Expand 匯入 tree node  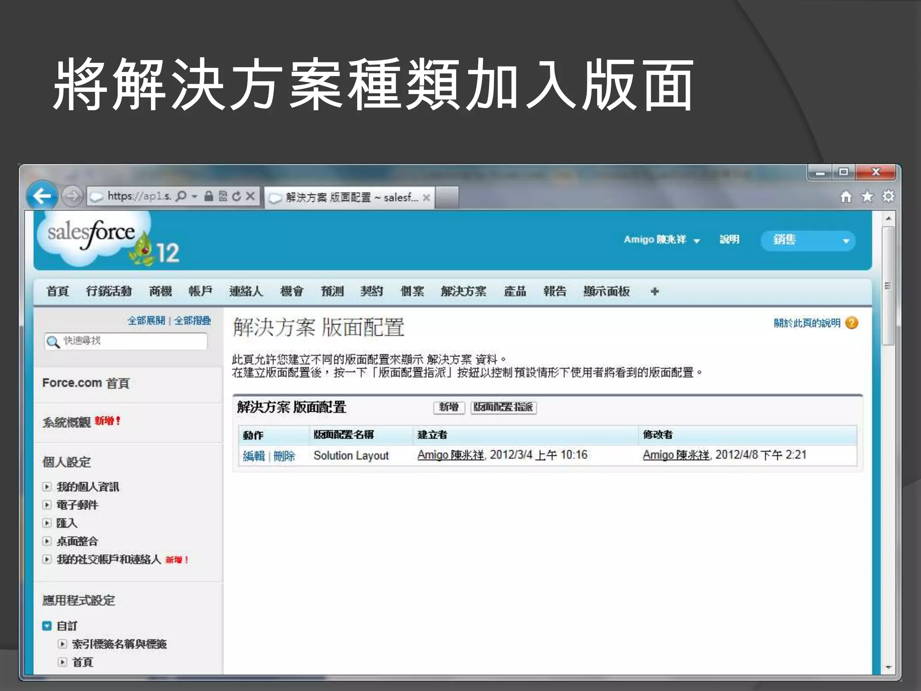pyautogui.click(x=47, y=523)
